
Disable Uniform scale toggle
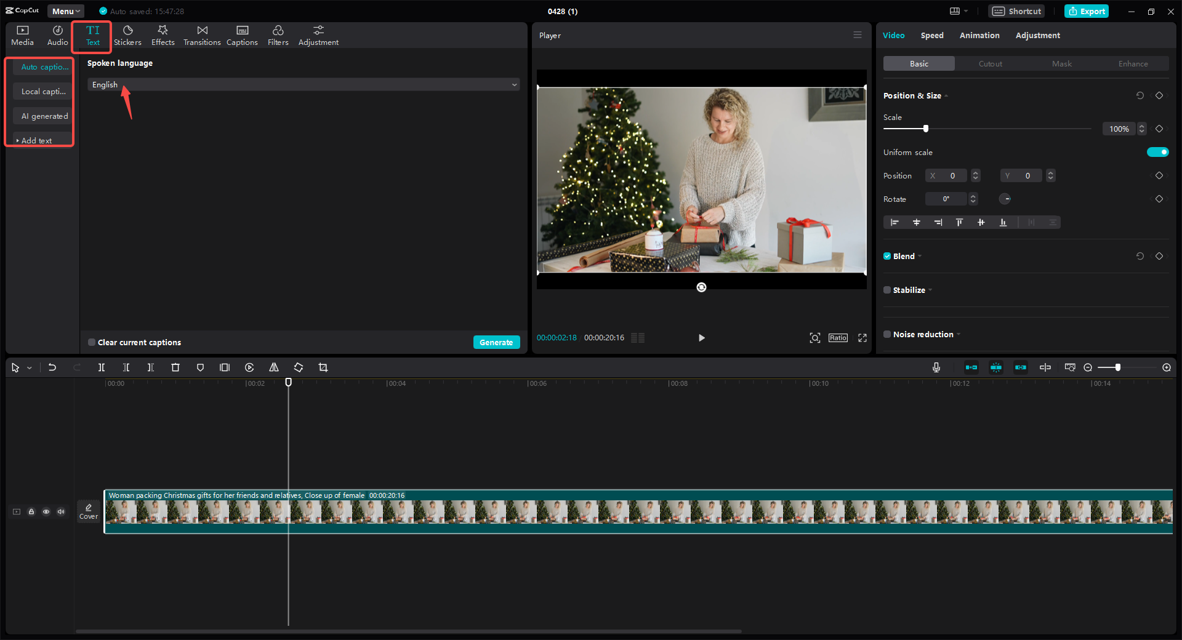tap(1157, 152)
